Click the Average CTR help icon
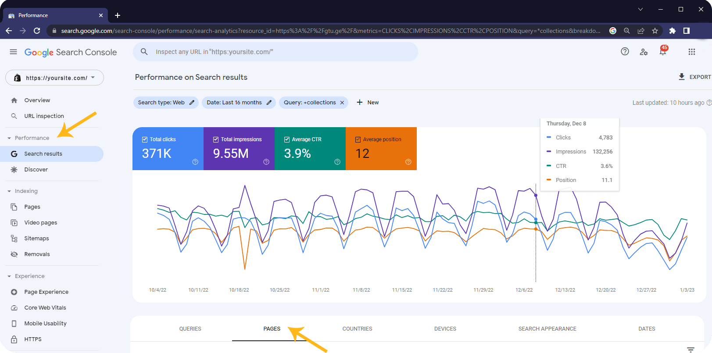712x353 pixels. pos(337,162)
